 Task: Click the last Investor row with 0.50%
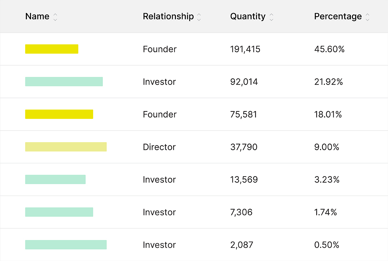[x=159, y=245]
